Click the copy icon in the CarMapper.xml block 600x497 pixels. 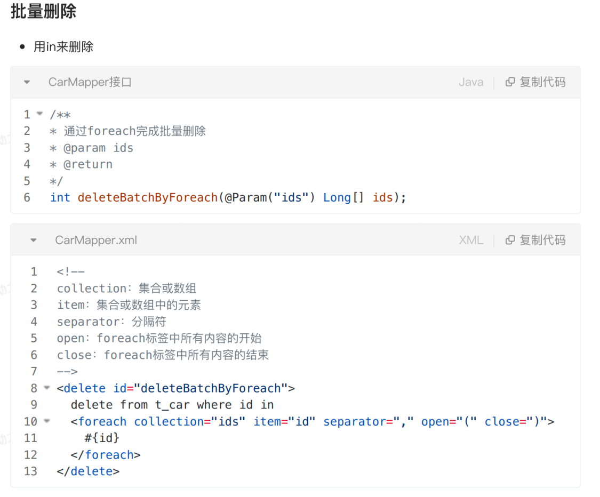510,240
